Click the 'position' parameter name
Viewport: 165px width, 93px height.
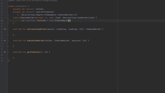tap(76, 41)
